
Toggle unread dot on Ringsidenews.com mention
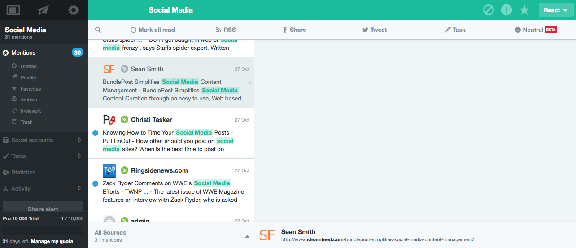(x=95, y=183)
